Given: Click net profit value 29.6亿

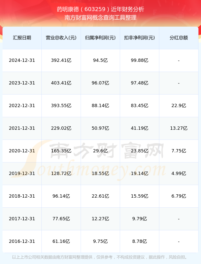Looking at the screenshot, I should (100, 151).
